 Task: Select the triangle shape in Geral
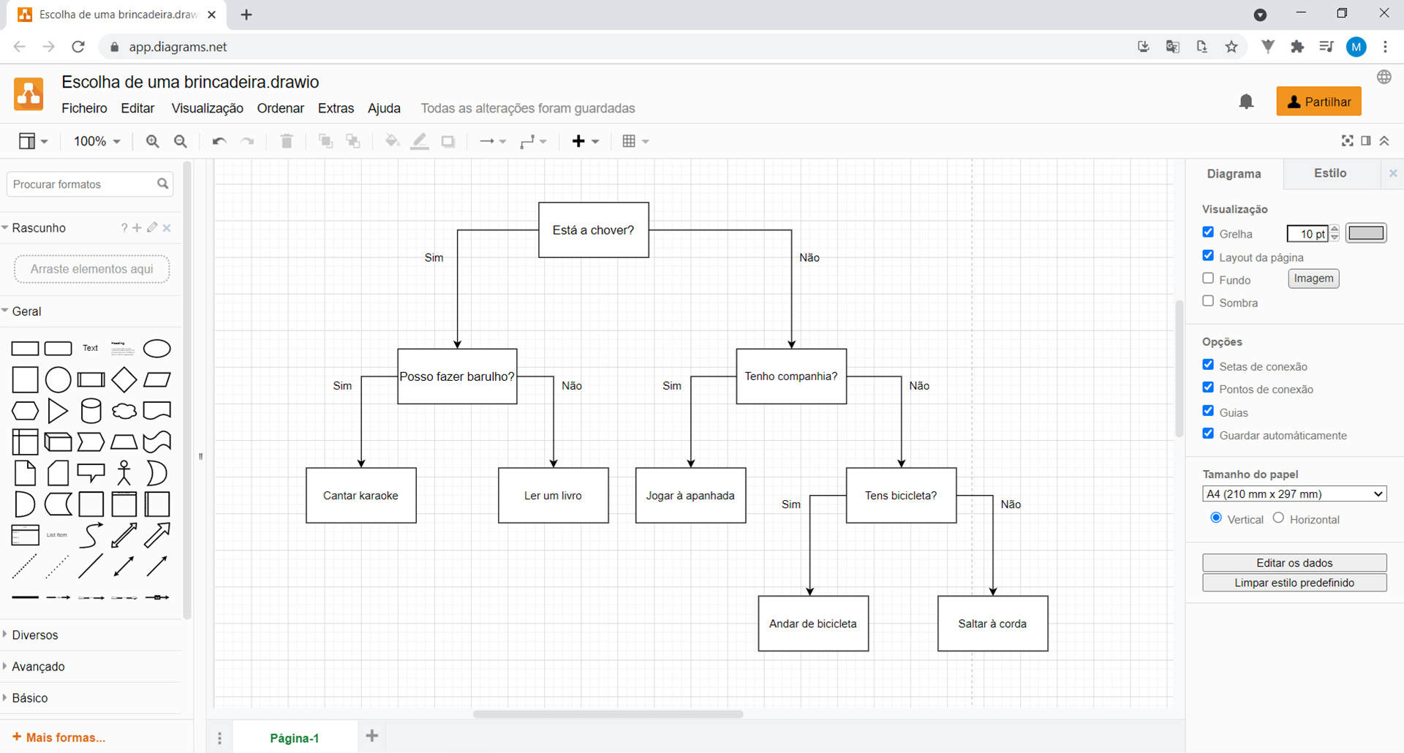(58, 411)
